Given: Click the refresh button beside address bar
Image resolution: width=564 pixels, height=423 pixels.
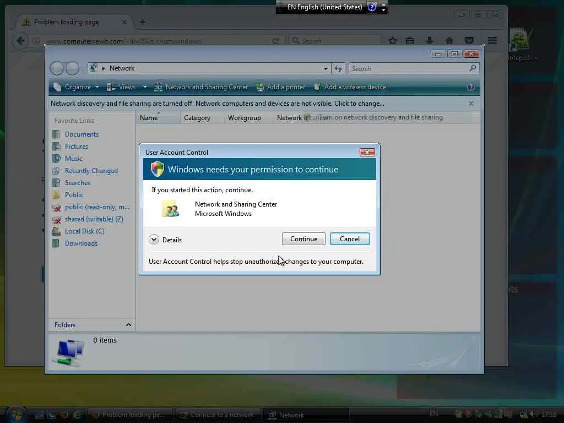Looking at the screenshot, I should point(338,68).
